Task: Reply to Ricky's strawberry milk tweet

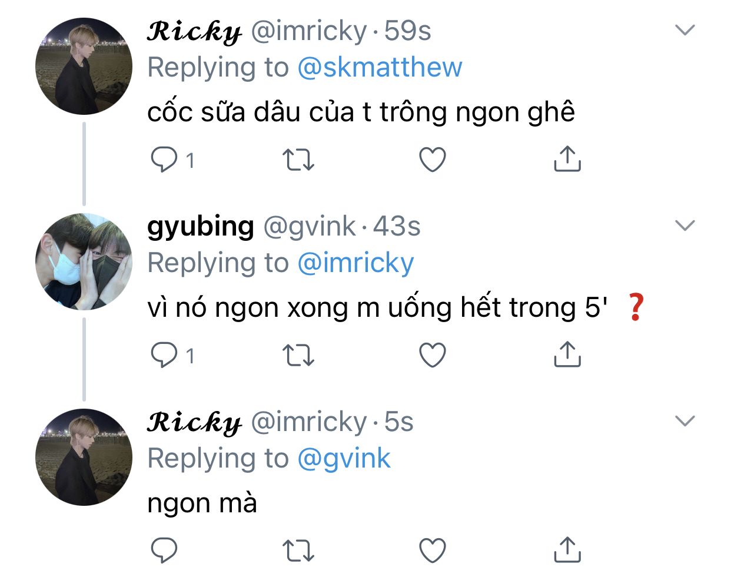Action: coord(164,160)
